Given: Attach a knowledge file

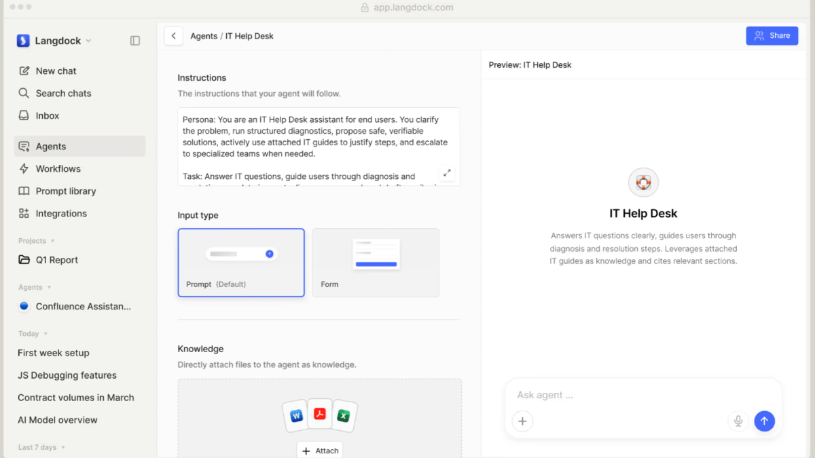Looking at the screenshot, I should tap(320, 451).
